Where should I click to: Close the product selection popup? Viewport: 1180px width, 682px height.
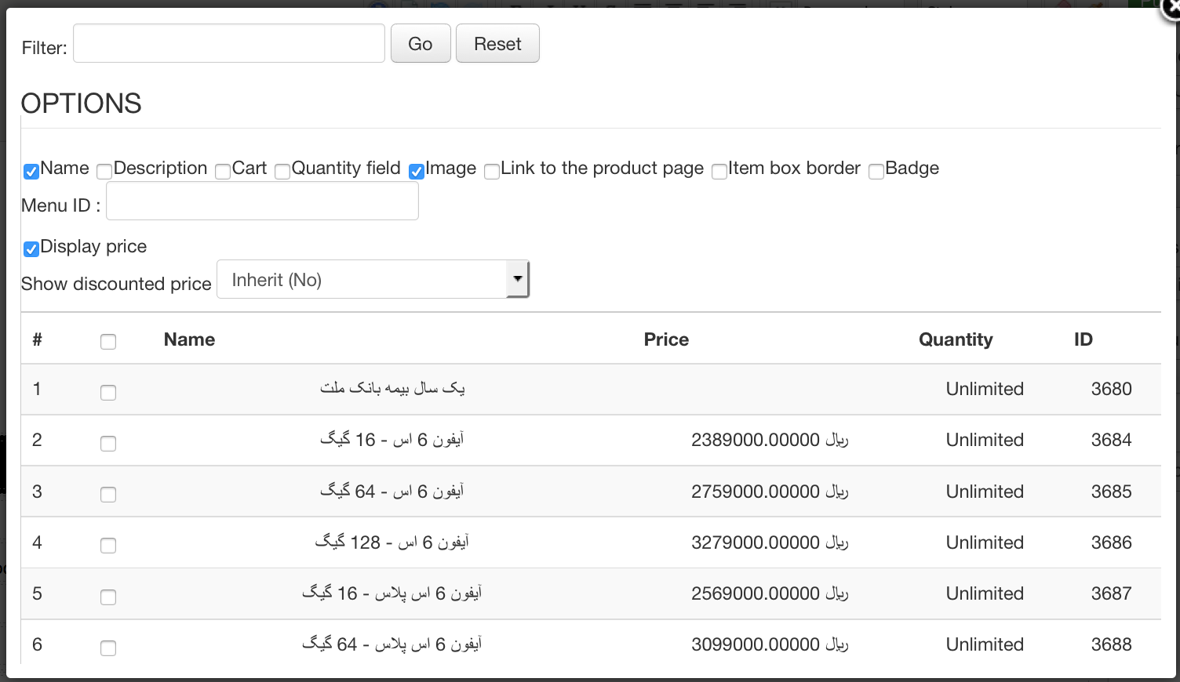[1172, 6]
